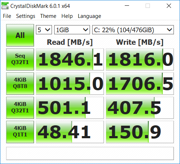Image resolution: width=180 pixels, height=164 pixels.
Task: Open the Theme menu
Action: tap(48, 16)
